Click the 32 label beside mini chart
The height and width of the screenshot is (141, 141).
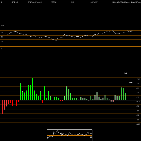tap(91, 134)
